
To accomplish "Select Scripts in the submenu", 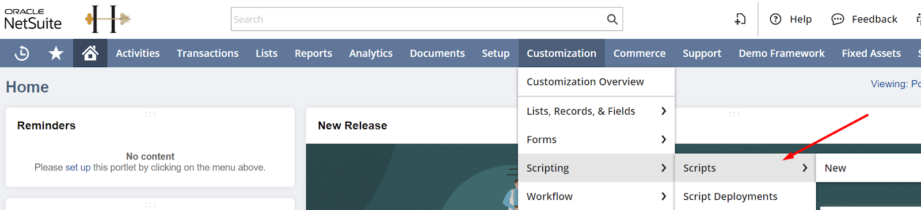I will [745, 168].
